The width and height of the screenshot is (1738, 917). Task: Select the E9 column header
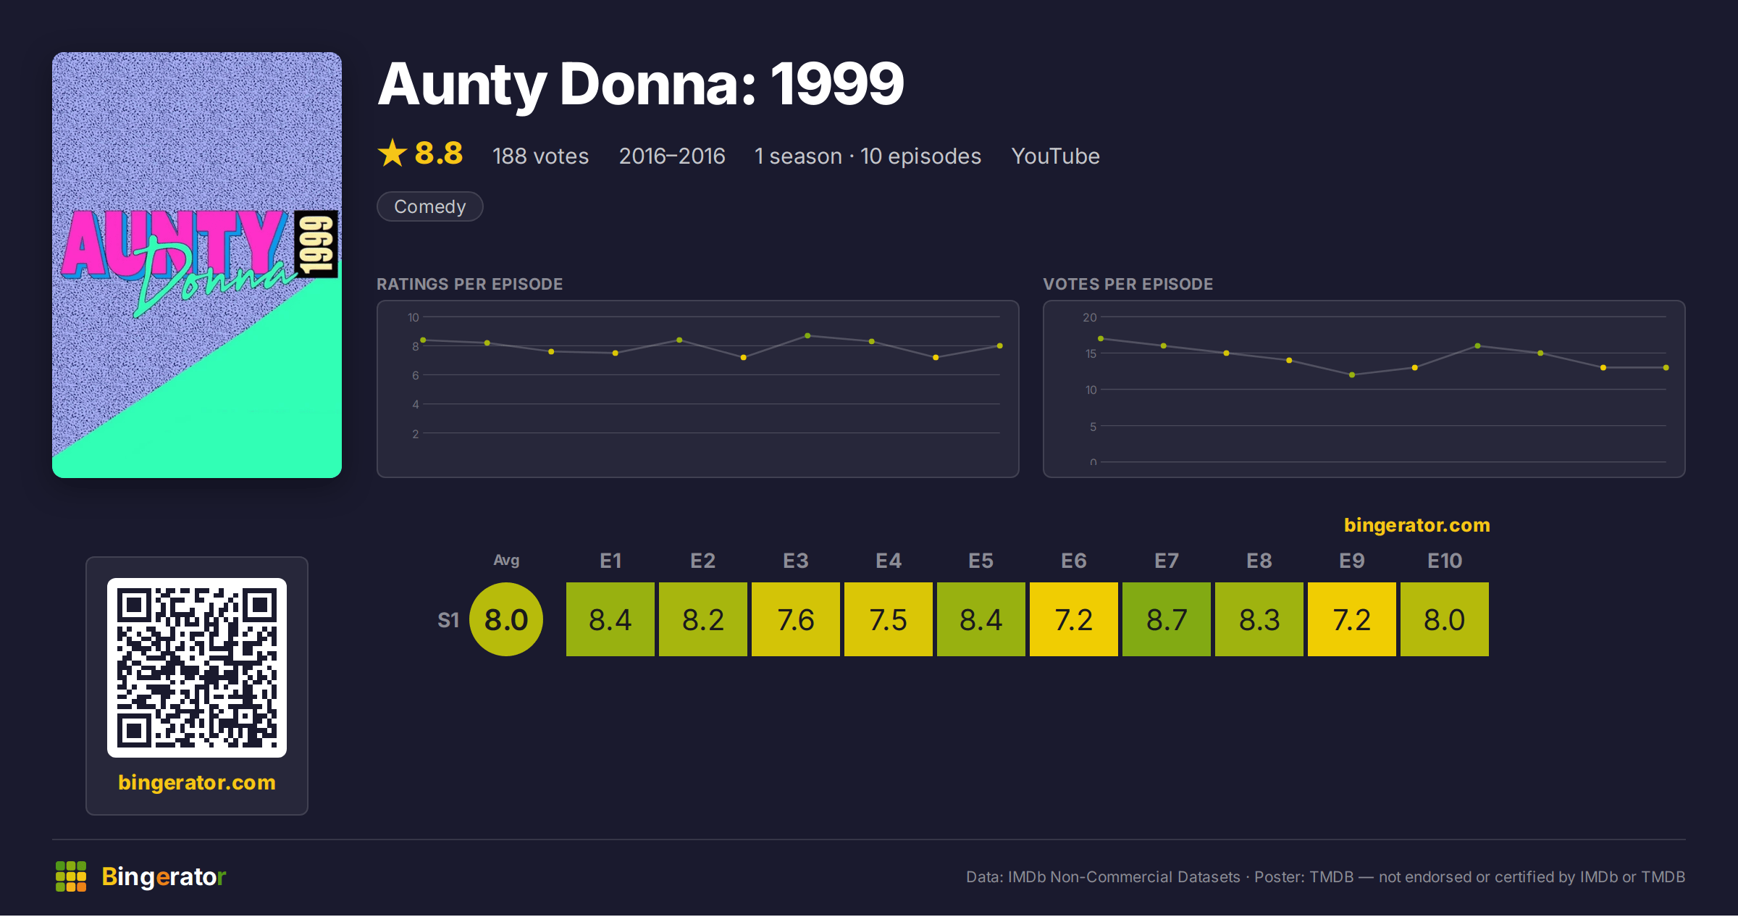1352,561
